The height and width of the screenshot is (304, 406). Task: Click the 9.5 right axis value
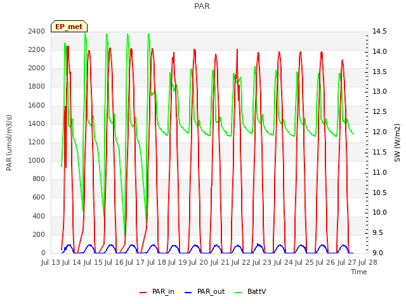[377, 233]
